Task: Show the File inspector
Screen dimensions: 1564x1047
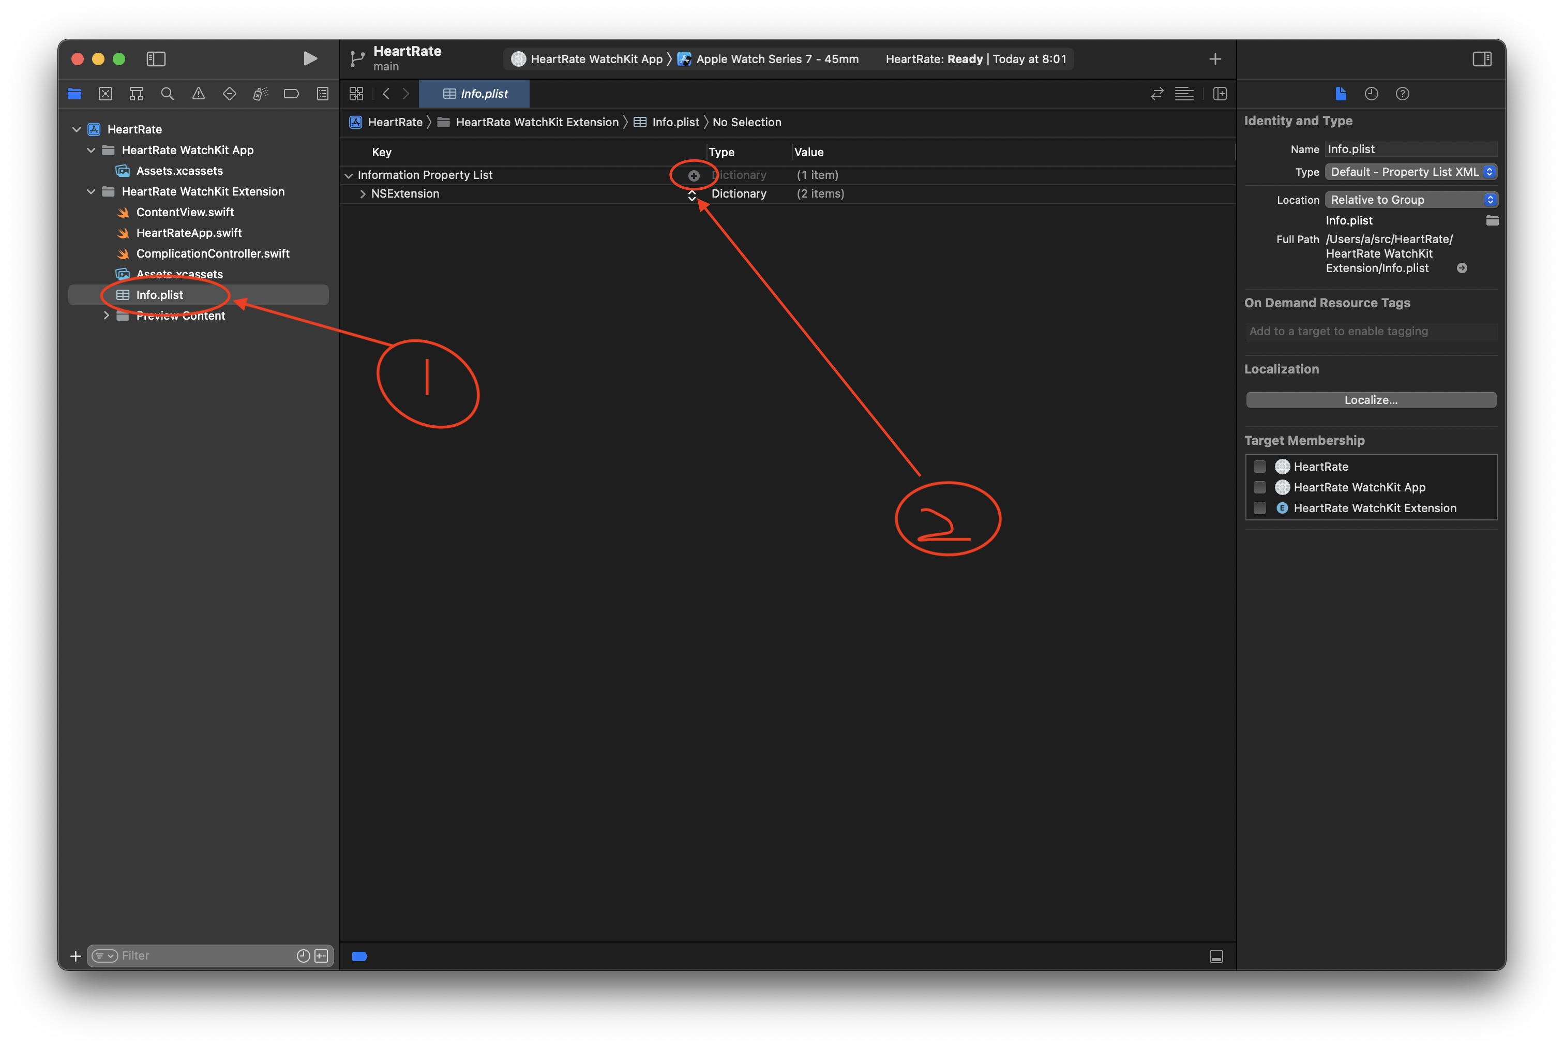Action: (1341, 94)
